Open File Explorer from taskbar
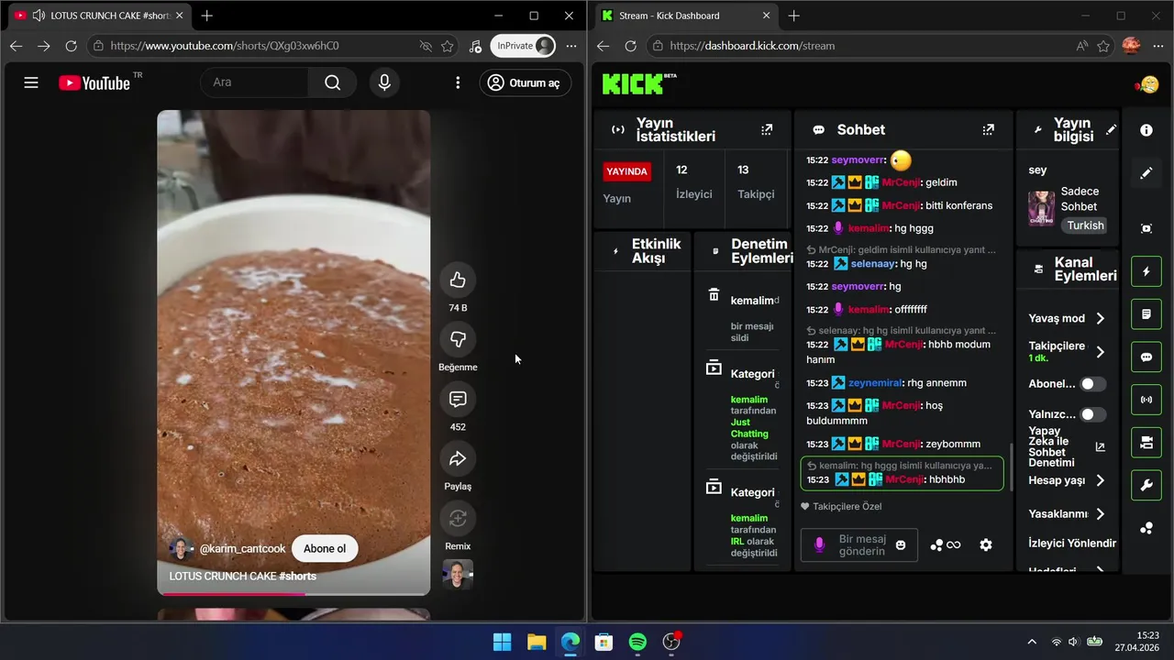Viewport: 1174px width, 660px height. tap(537, 642)
